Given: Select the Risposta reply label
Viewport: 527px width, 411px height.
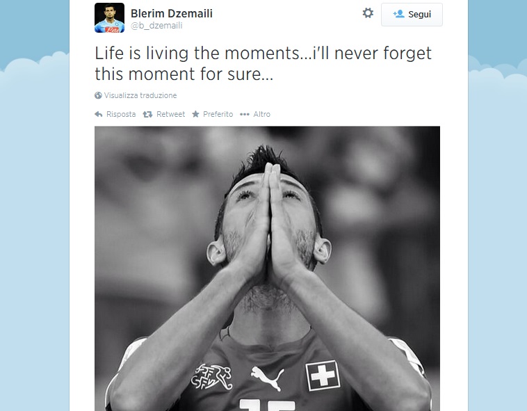Looking at the screenshot, I should coord(121,114).
